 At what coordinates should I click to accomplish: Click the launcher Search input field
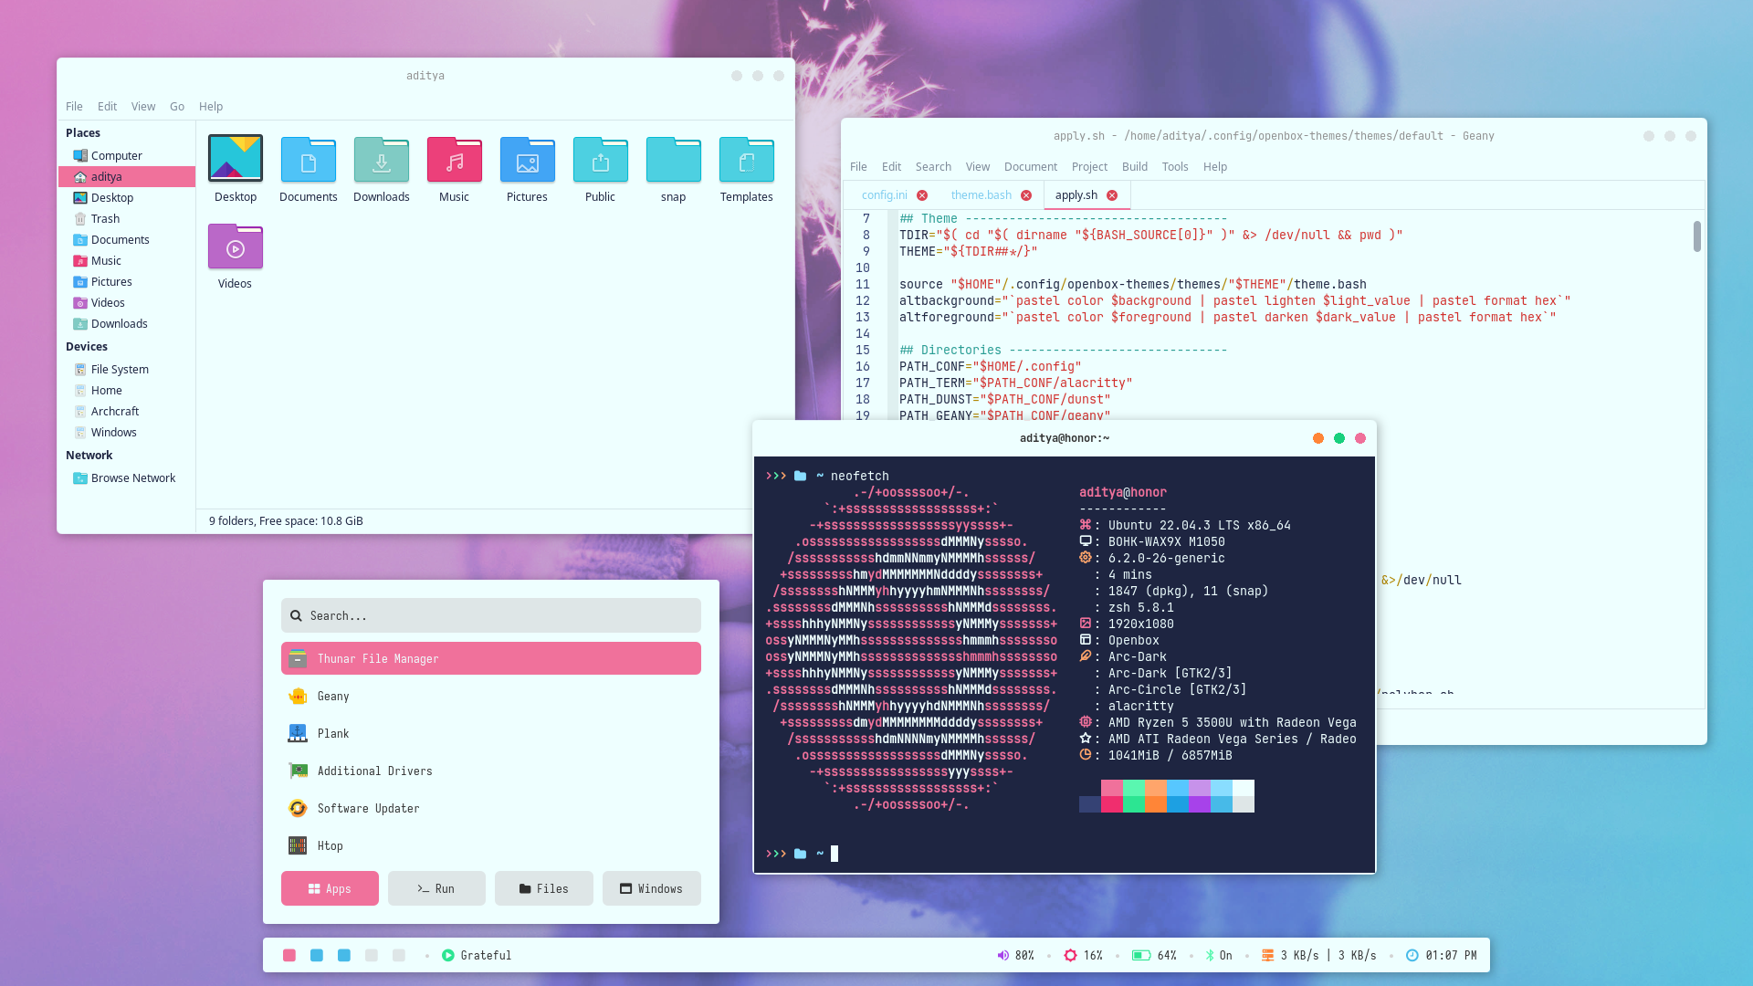pos(491,616)
